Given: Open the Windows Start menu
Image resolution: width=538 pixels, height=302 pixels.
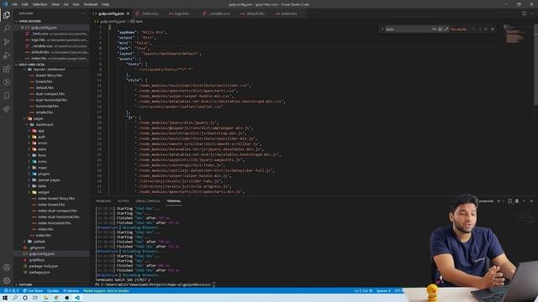Looking at the screenshot, I should pyautogui.click(x=5, y=298).
